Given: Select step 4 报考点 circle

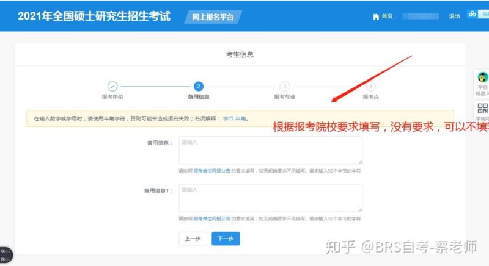Looking at the screenshot, I should point(370,86).
